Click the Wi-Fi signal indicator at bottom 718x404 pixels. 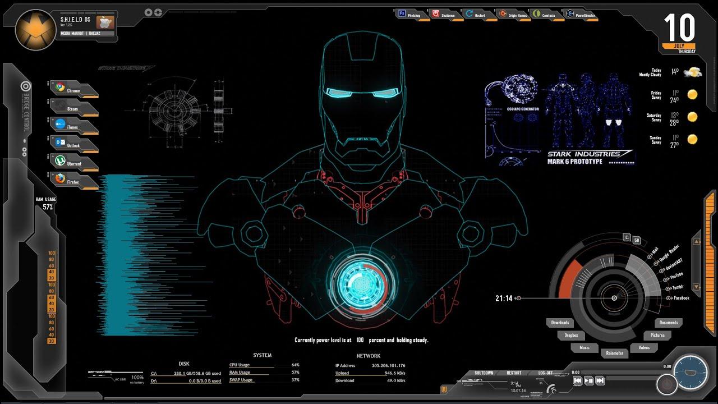pyautogui.click(x=551, y=389)
